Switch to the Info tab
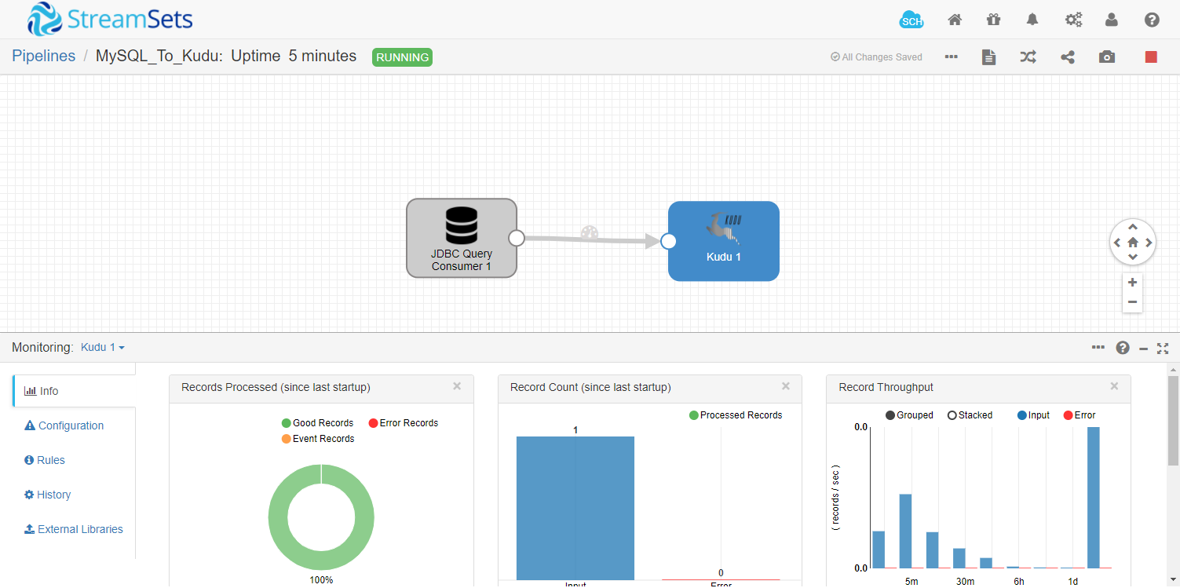The height and width of the screenshot is (588, 1180). coord(74,391)
